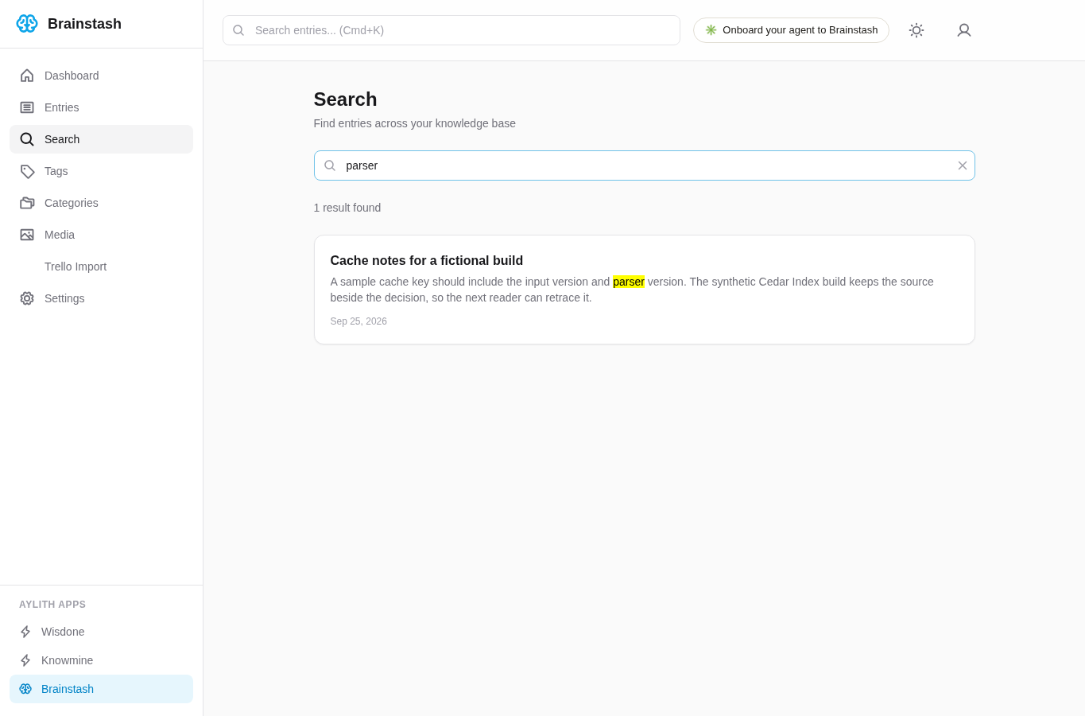Click into the 'parser' search input

[644, 165]
